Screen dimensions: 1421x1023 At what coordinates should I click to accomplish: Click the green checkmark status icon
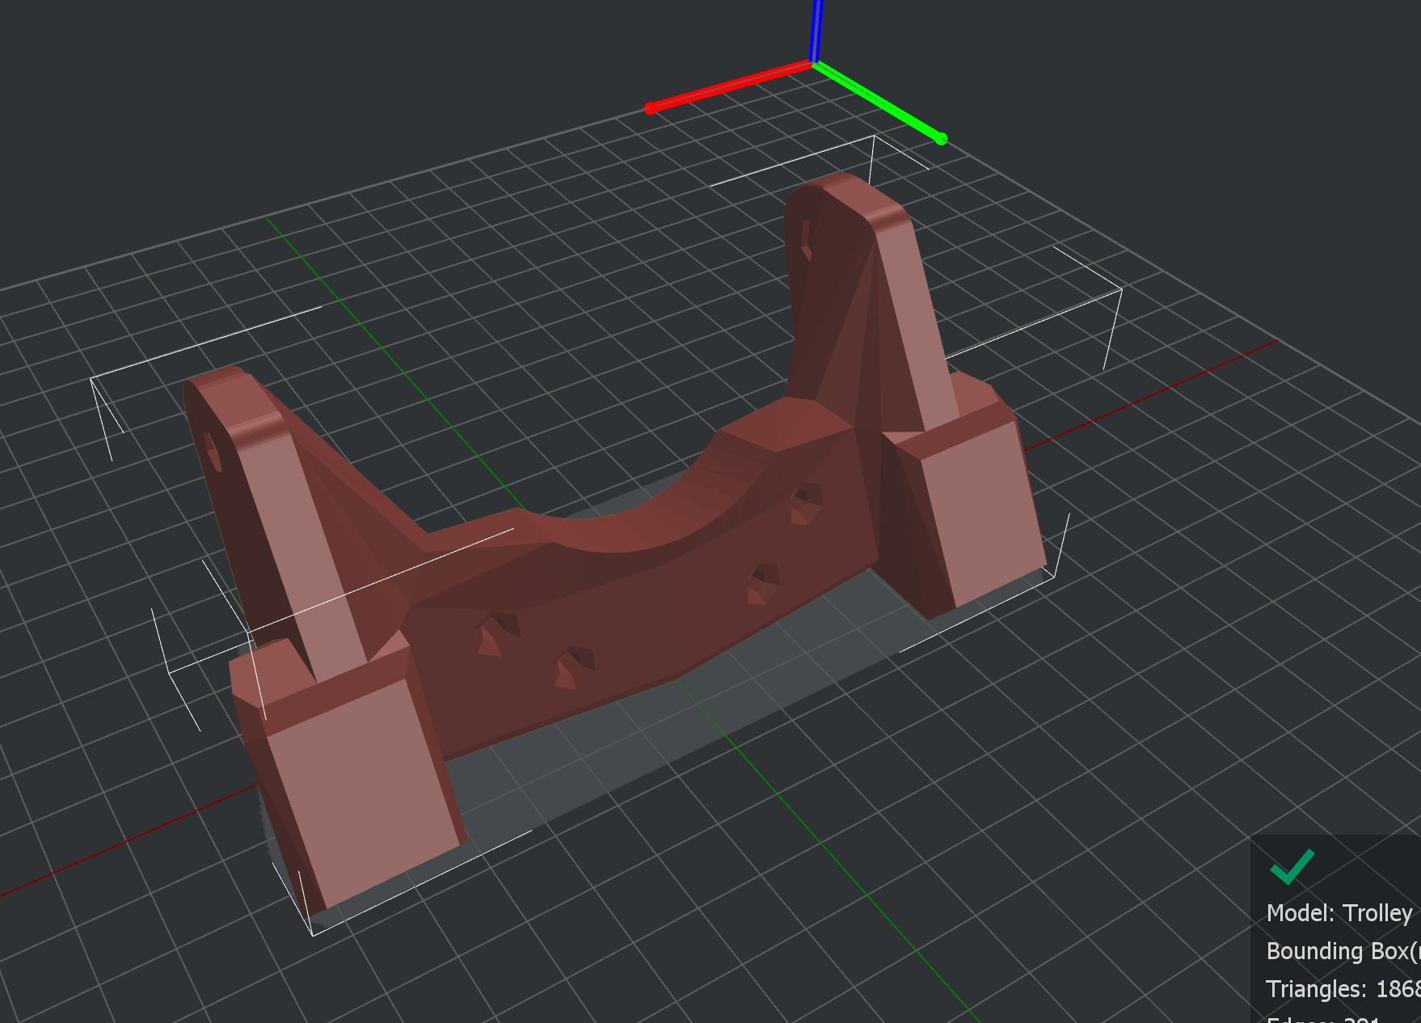pyautogui.click(x=1292, y=867)
